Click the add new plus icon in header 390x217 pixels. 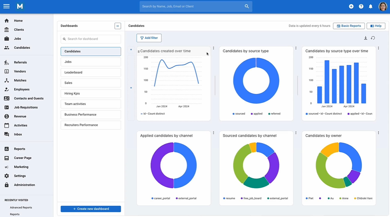coord(351,7)
